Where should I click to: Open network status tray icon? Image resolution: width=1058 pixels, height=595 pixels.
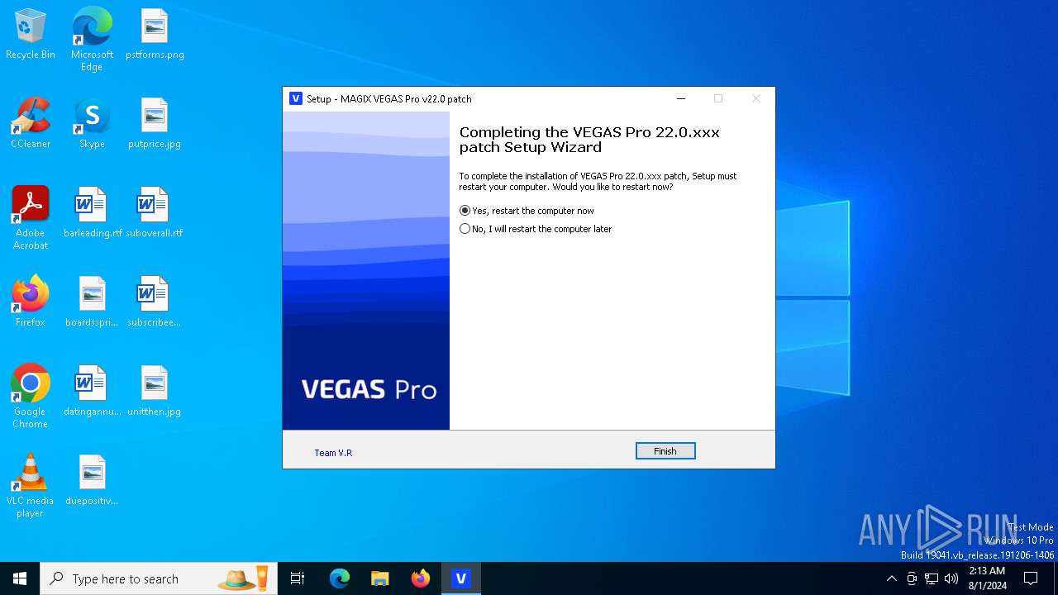pyautogui.click(x=932, y=578)
